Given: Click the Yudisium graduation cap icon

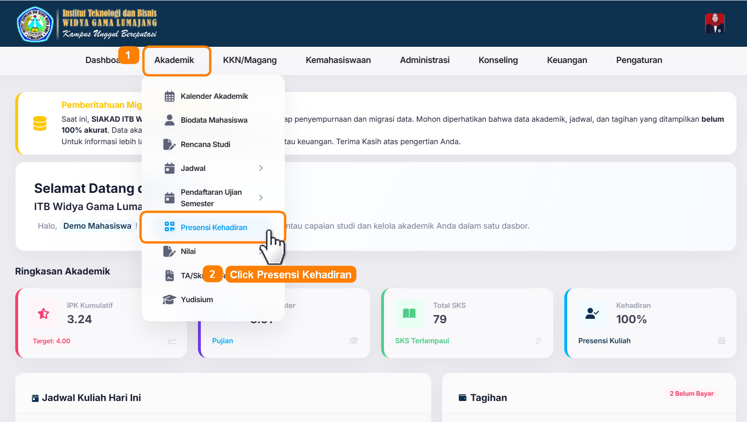Looking at the screenshot, I should click(169, 299).
